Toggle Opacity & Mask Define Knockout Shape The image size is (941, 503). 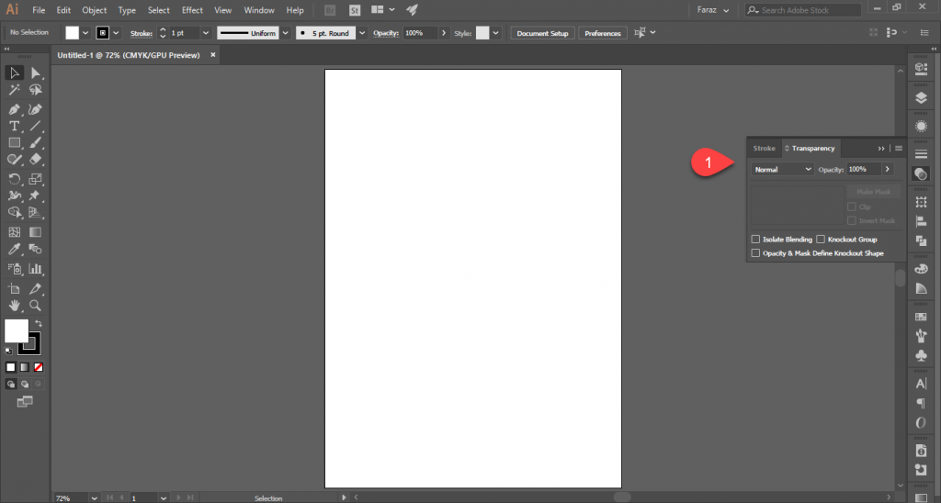click(x=755, y=253)
